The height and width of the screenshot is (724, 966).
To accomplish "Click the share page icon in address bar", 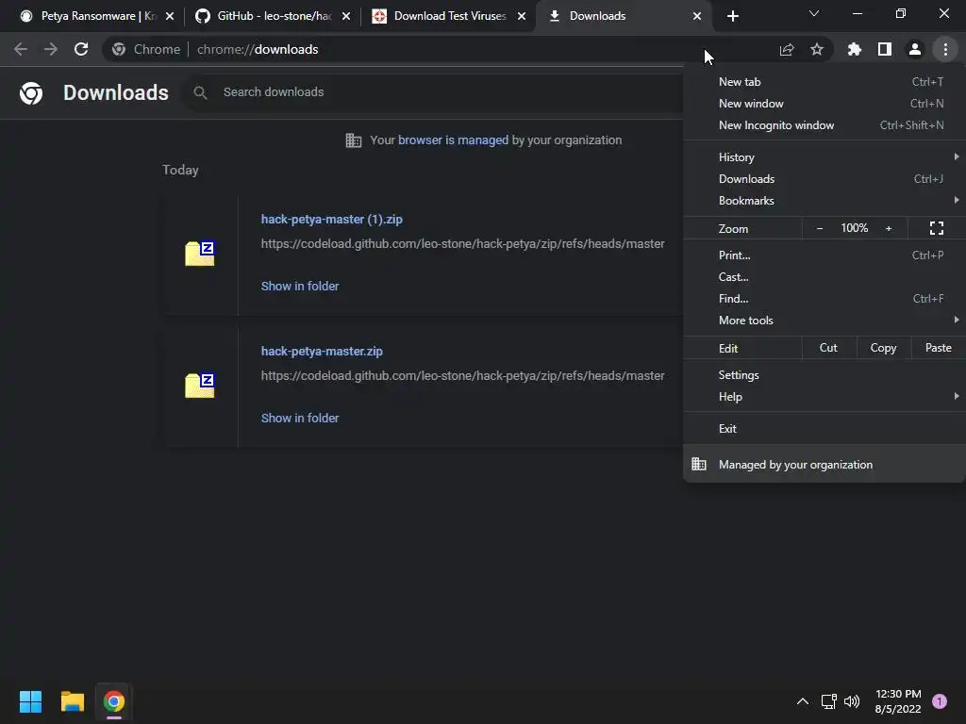I will click(787, 49).
